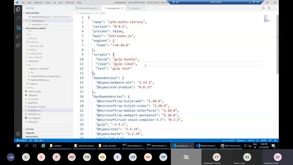Open tsconfig.json in the explorer
The width and height of the screenshot is (293, 165).
(x=34, y=118)
